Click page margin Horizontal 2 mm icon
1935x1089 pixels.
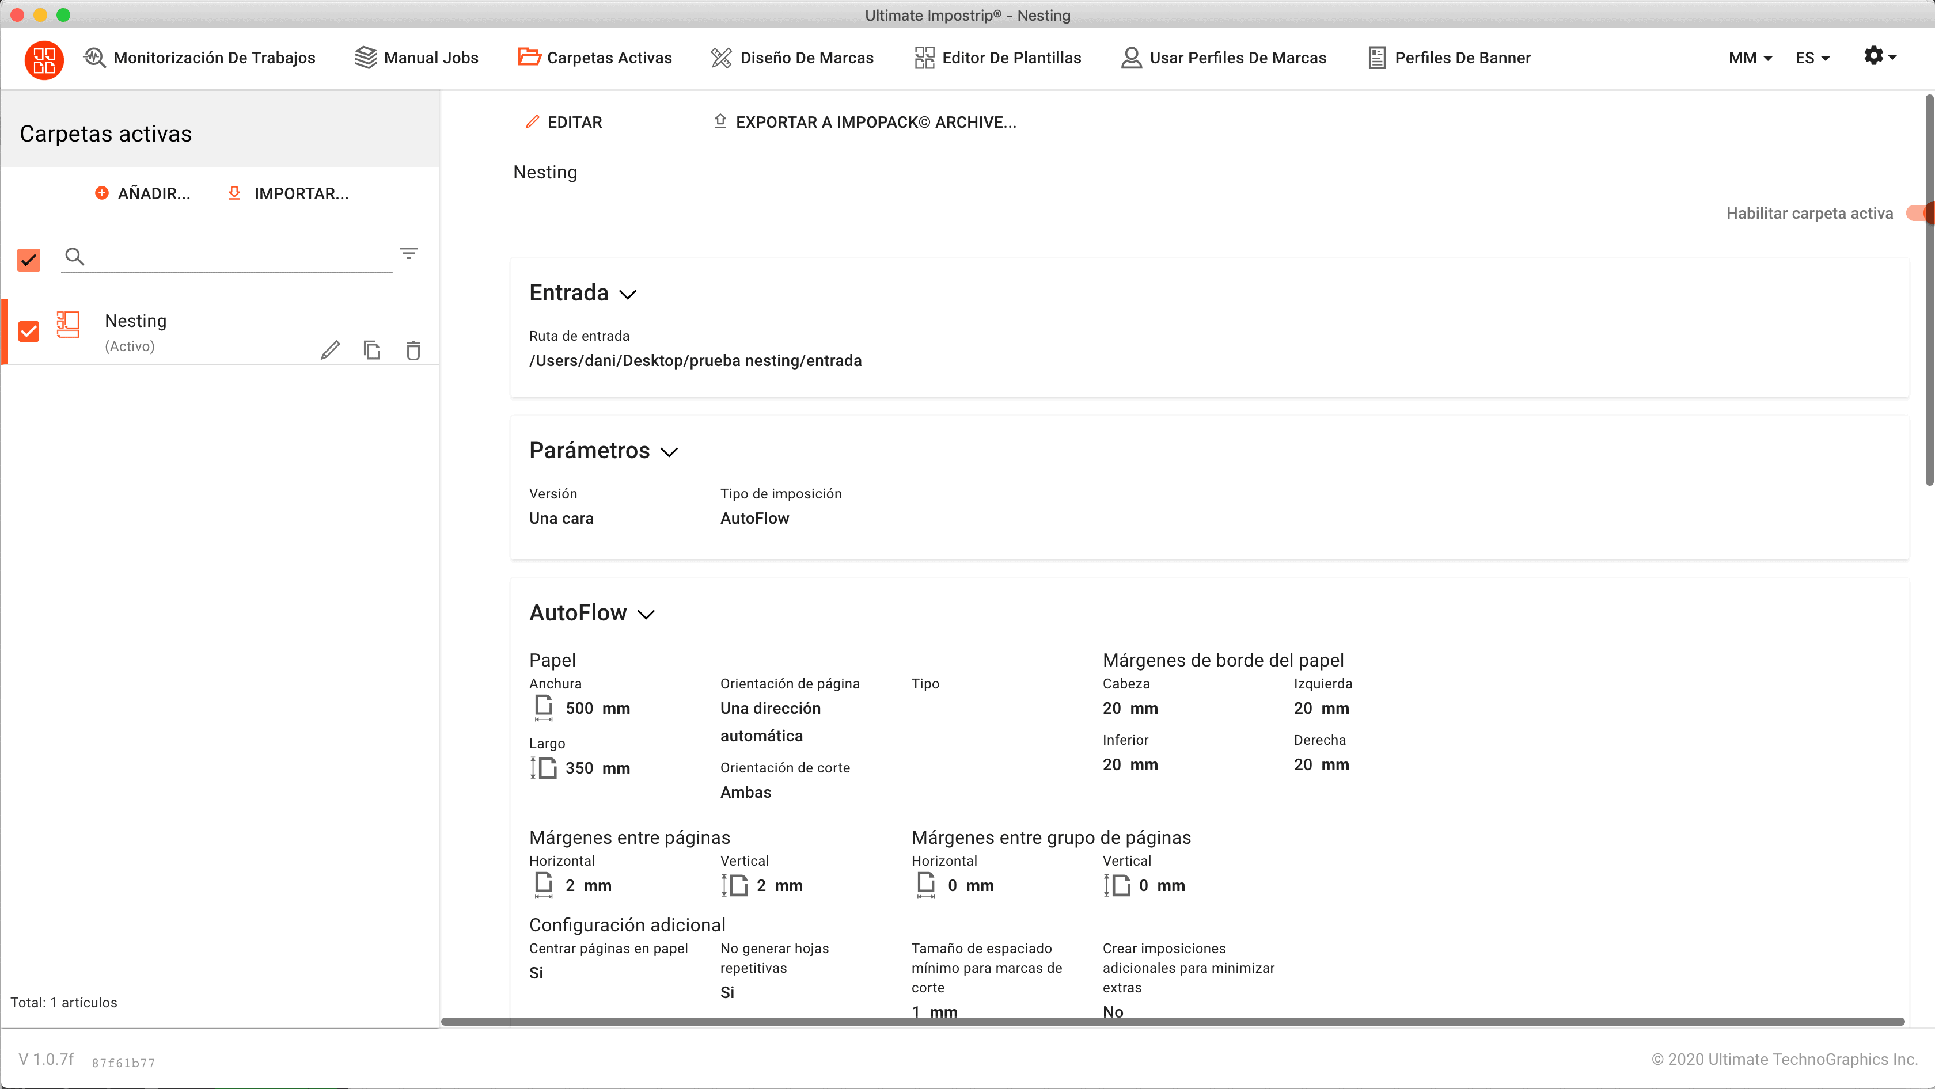pyautogui.click(x=544, y=886)
